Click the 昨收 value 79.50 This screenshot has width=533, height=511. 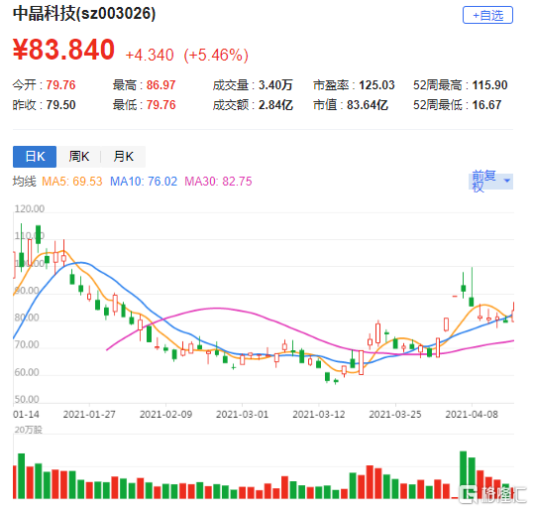click(60, 105)
